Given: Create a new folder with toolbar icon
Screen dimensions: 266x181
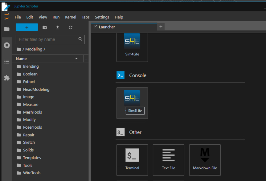Looking at the screenshot, I should pos(45,27).
